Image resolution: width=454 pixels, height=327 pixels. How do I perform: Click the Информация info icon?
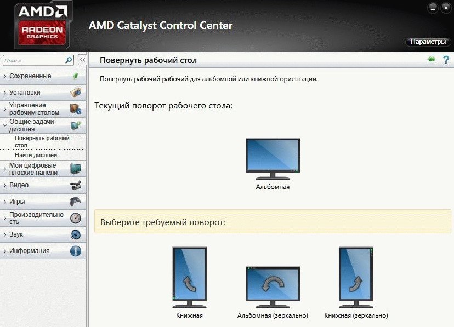click(76, 251)
